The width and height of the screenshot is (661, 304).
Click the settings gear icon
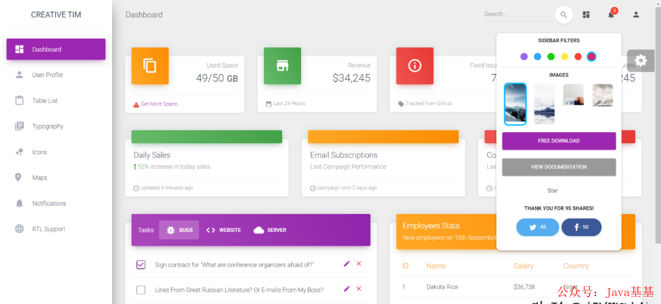click(x=641, y=61)
